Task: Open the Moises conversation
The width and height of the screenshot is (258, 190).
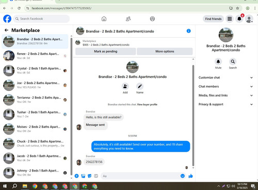Action: (x=35, y=129)
